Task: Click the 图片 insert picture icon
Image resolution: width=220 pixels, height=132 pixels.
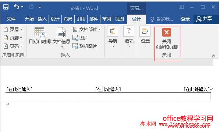Action: [75, 38]
